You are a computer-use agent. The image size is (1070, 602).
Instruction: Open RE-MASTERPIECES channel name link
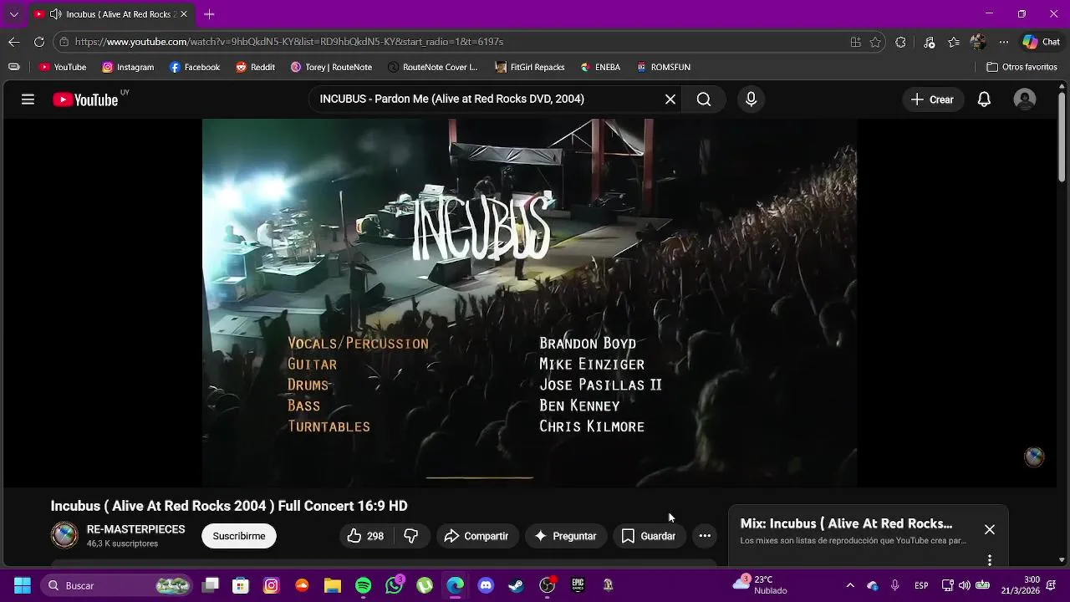click(135, 529)
